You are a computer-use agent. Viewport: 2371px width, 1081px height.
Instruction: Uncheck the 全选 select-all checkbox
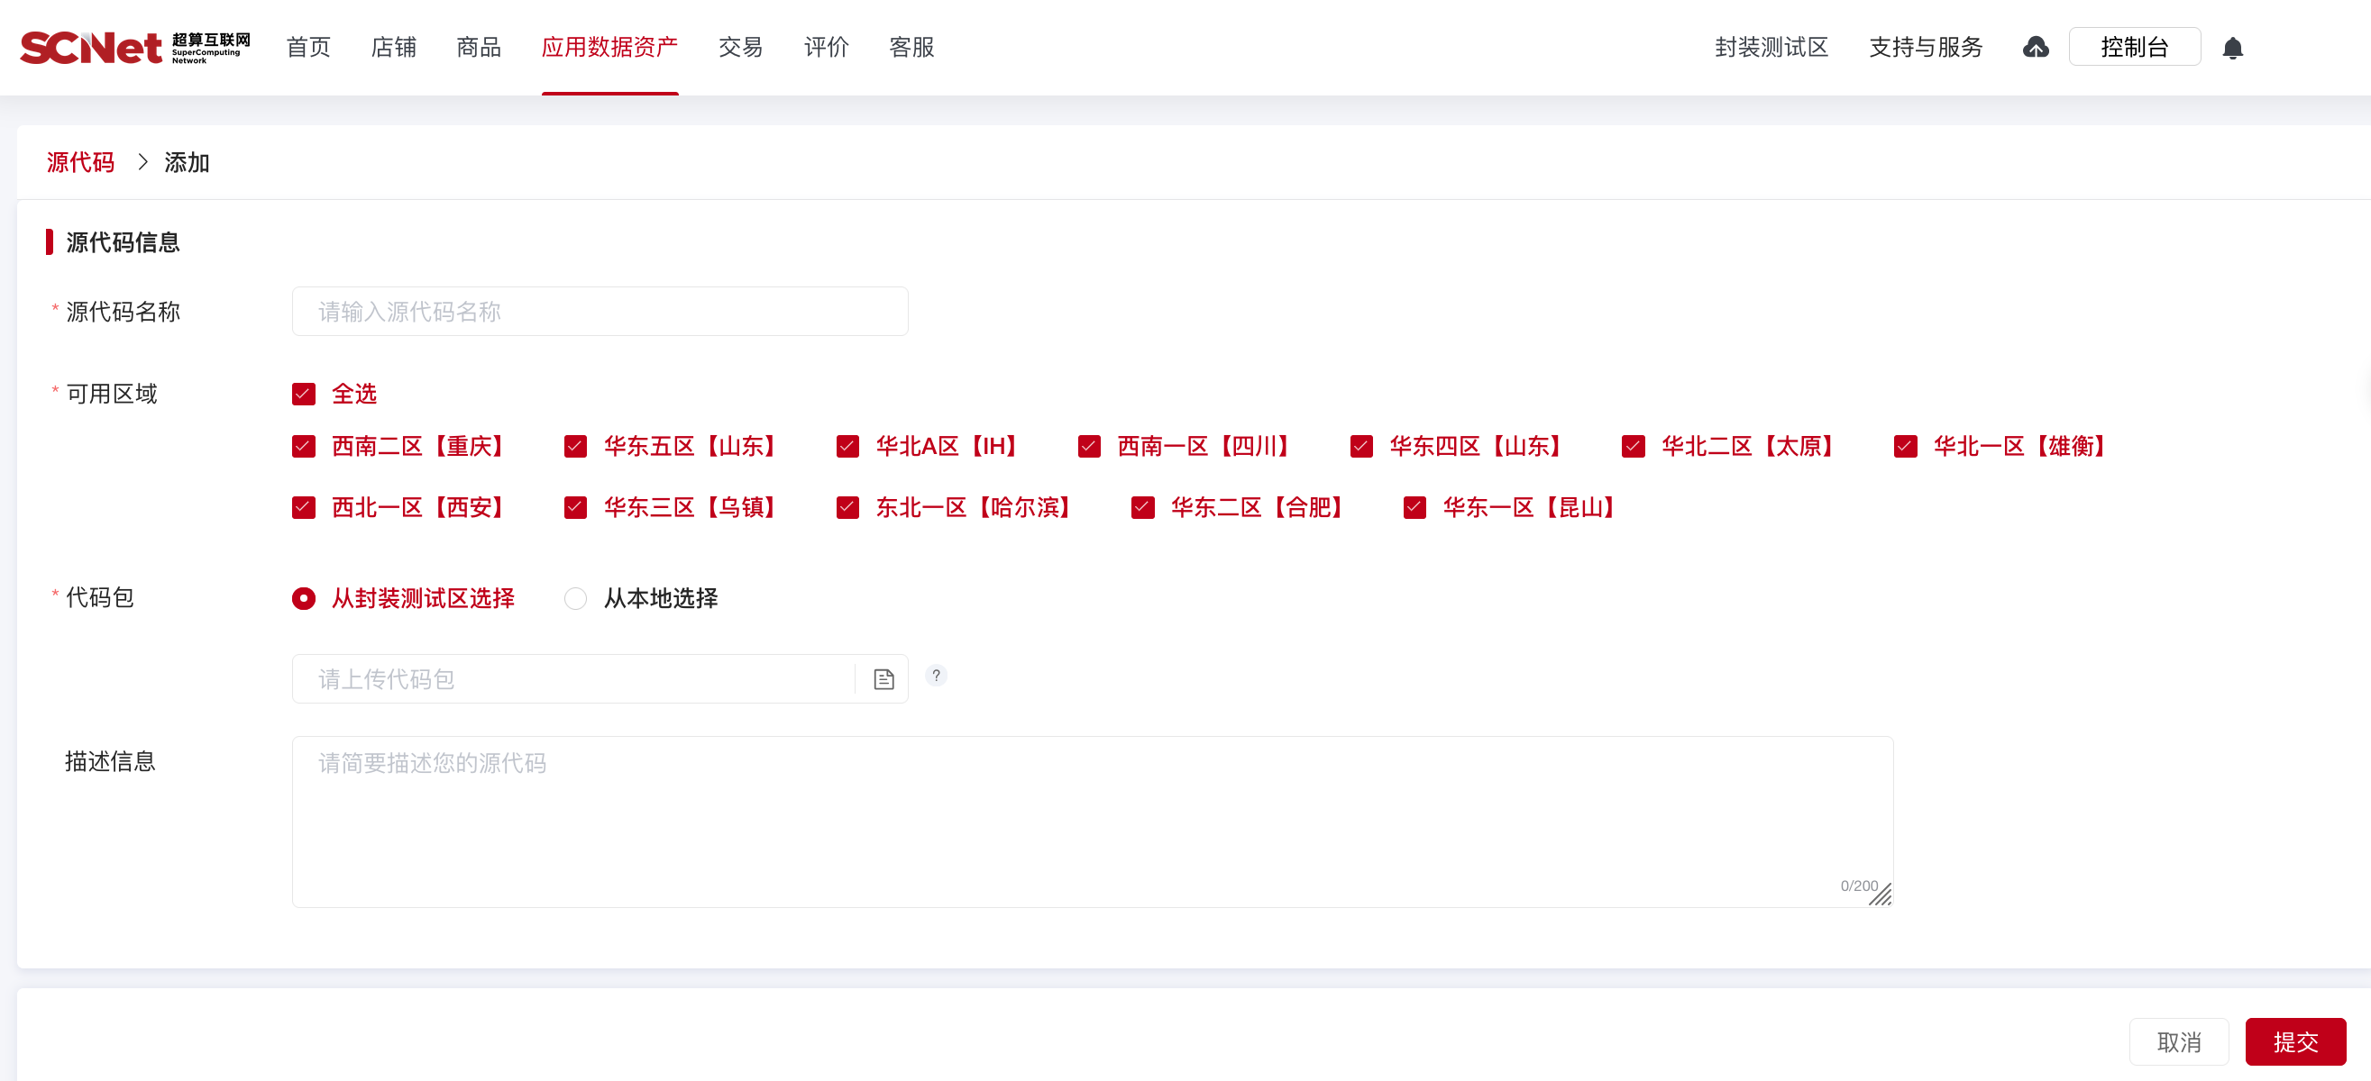click(304, 395)
